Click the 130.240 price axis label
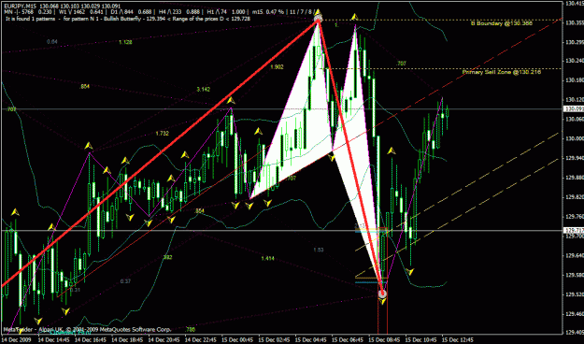Viewport: 584px width, 344px height. point(575,61)
